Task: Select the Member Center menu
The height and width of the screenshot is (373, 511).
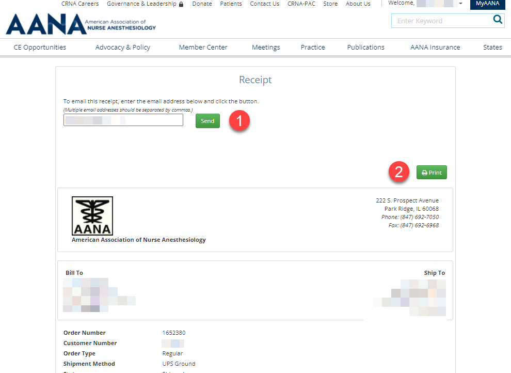Action: (x=203, y=48)
